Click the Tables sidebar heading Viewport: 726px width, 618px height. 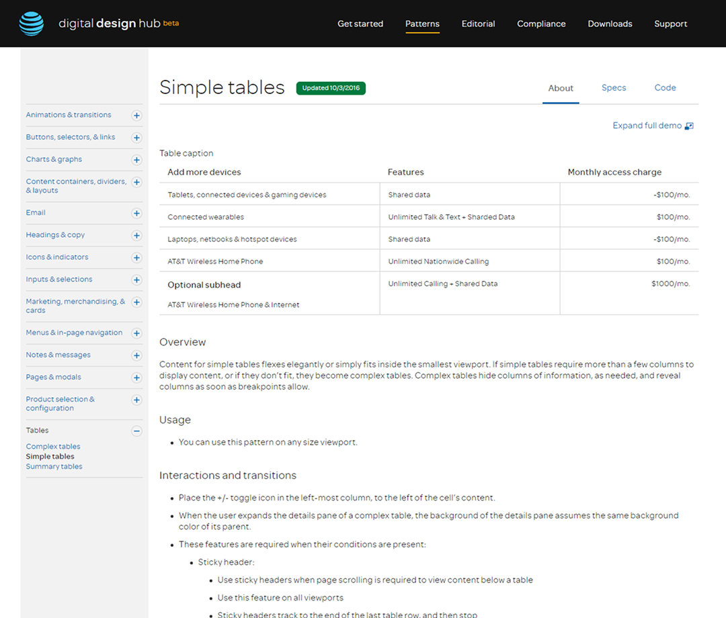coord(37,430)
